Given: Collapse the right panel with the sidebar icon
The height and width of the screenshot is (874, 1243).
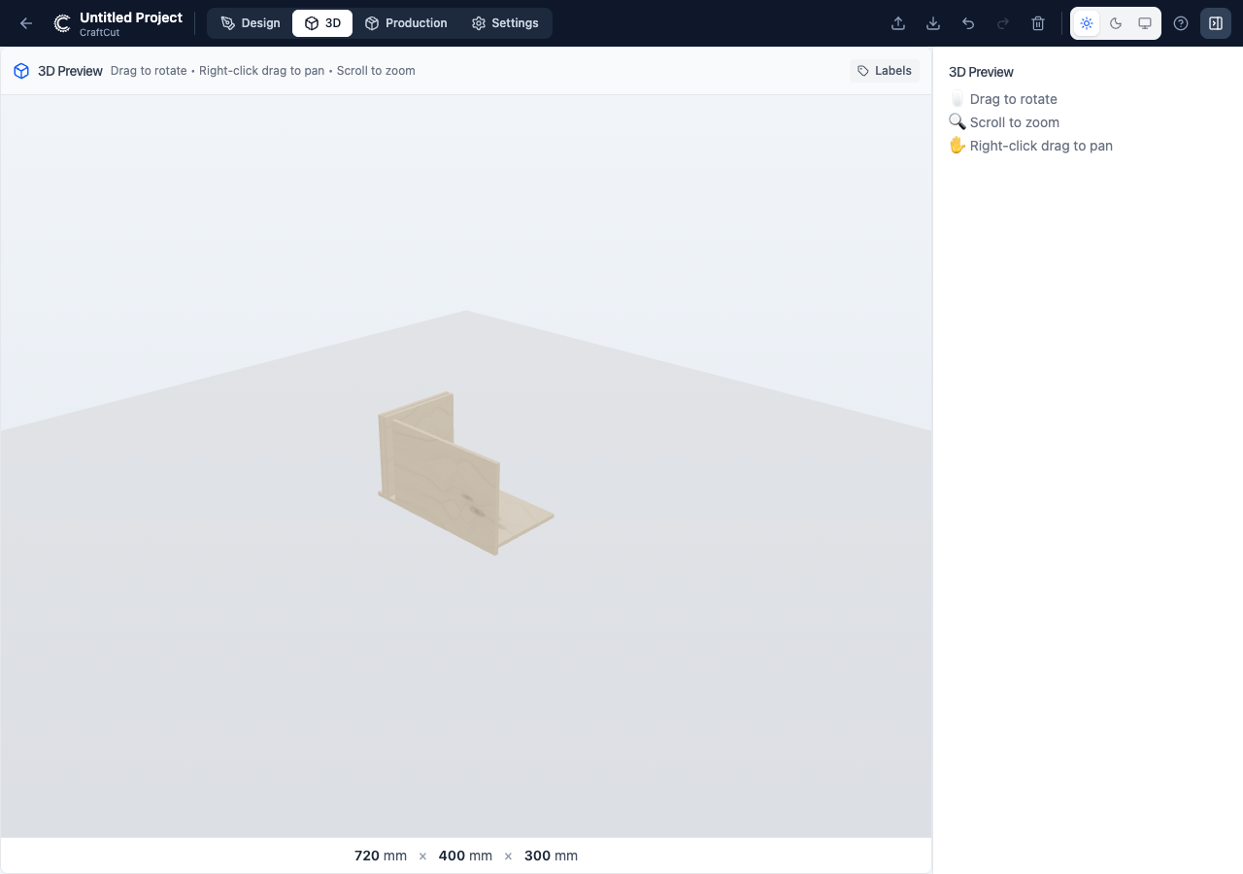Looking at the screenshot, I should click(1215, 22).
